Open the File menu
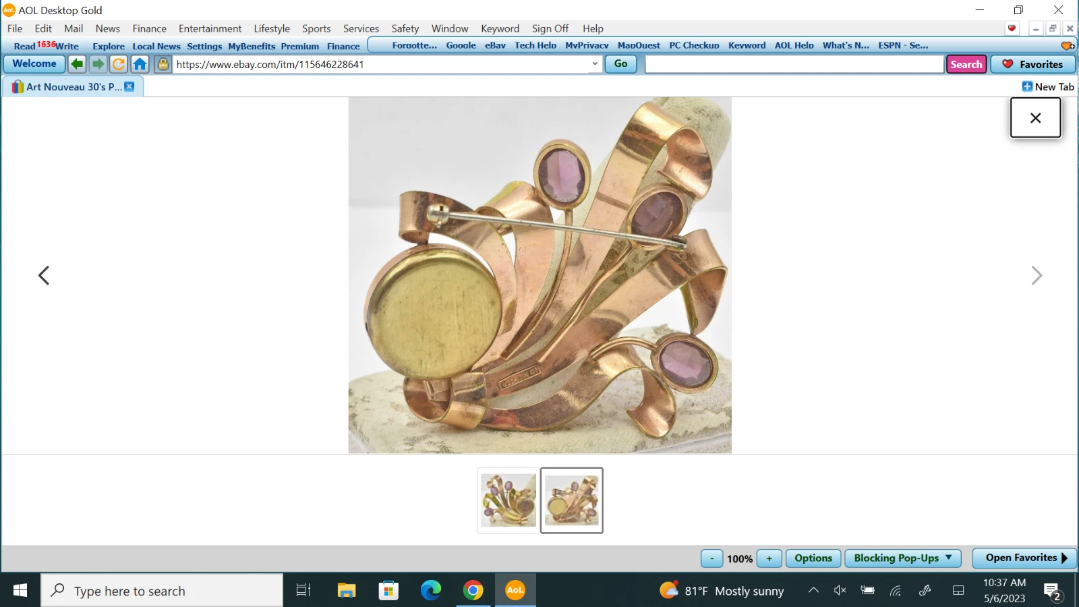The image size is (1079, 607). [x=15, y=28]
